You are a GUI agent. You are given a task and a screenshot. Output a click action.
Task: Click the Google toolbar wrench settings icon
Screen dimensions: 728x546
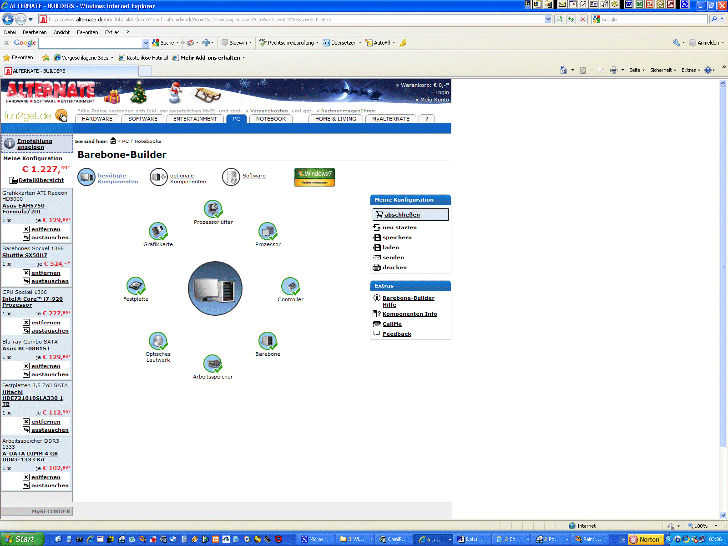(677, 43)
